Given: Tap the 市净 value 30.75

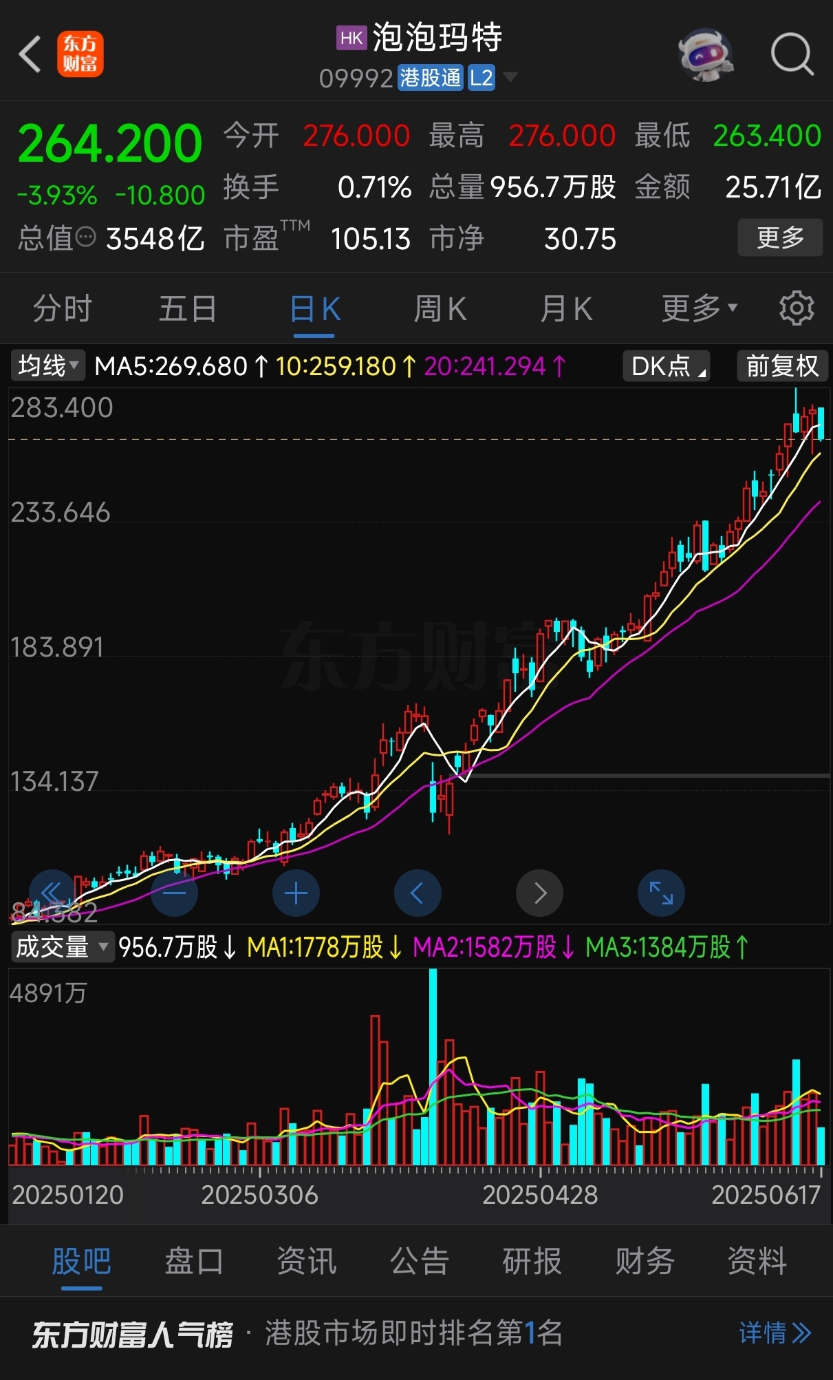Looking at the screenshot, I should (x=580, y=239).
